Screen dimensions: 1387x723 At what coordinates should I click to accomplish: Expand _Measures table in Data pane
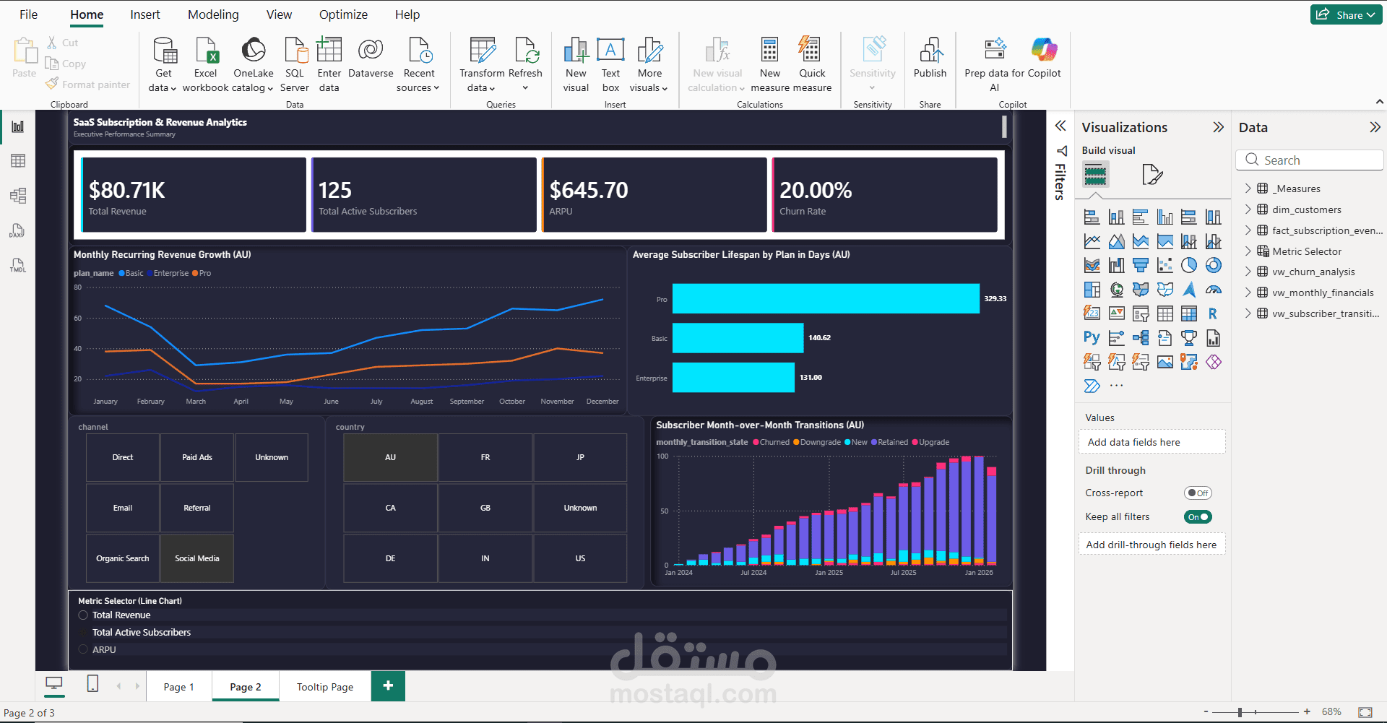tap(1248, 189)
